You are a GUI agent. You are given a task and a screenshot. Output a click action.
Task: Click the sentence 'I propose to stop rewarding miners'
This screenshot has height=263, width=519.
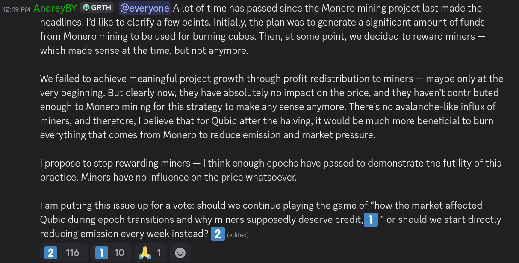[114, 163]
